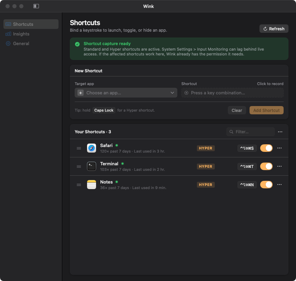Click the green running dot next to Terminal
The width and height of the screenshot is (296, 281).
pyautogui.click(x=123, y=164)
